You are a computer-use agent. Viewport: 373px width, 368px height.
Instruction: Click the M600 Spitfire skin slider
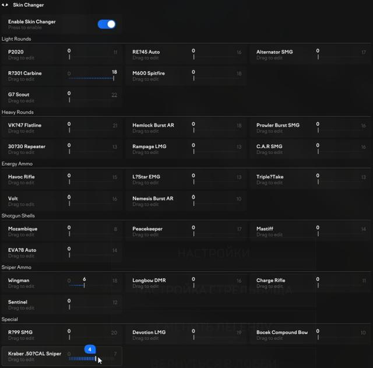point(216,78)
